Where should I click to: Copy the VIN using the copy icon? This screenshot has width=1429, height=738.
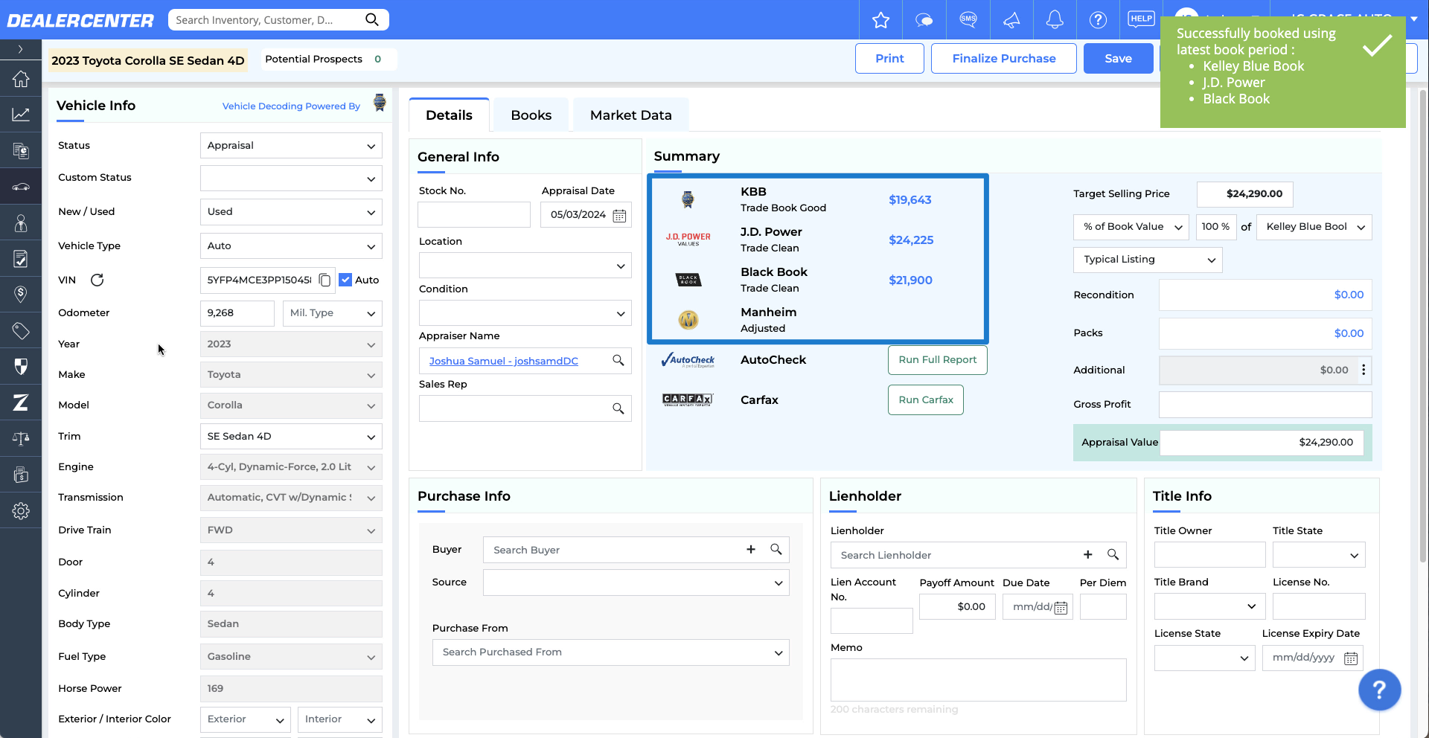(325, 280)
